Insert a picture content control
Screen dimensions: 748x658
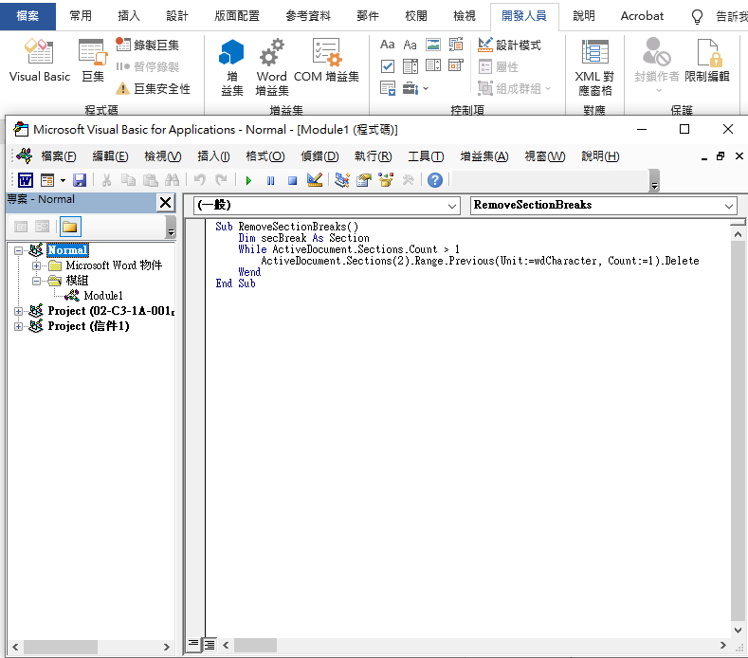click(x=432, y=45)
